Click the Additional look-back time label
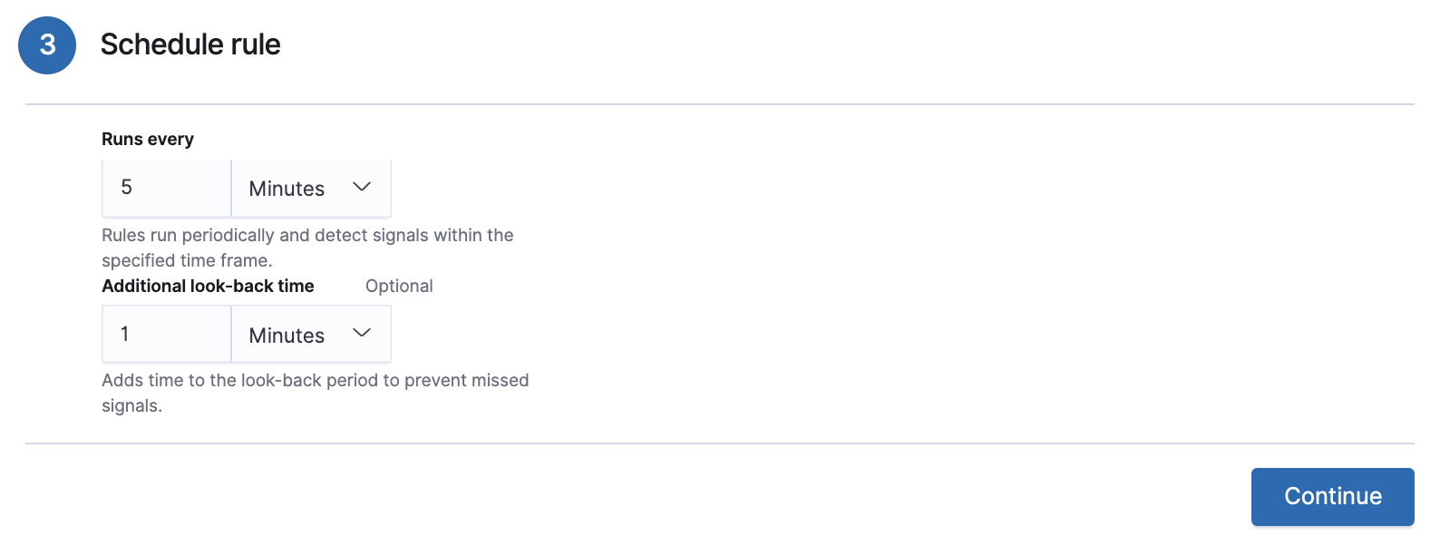Image resolution: width=1440 pixels, height=555 pixels. (208, 286)
